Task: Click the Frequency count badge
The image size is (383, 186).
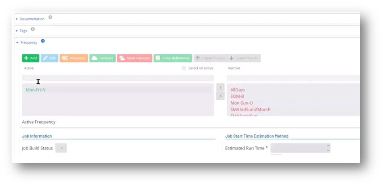Action: click(x=43, y=41)
